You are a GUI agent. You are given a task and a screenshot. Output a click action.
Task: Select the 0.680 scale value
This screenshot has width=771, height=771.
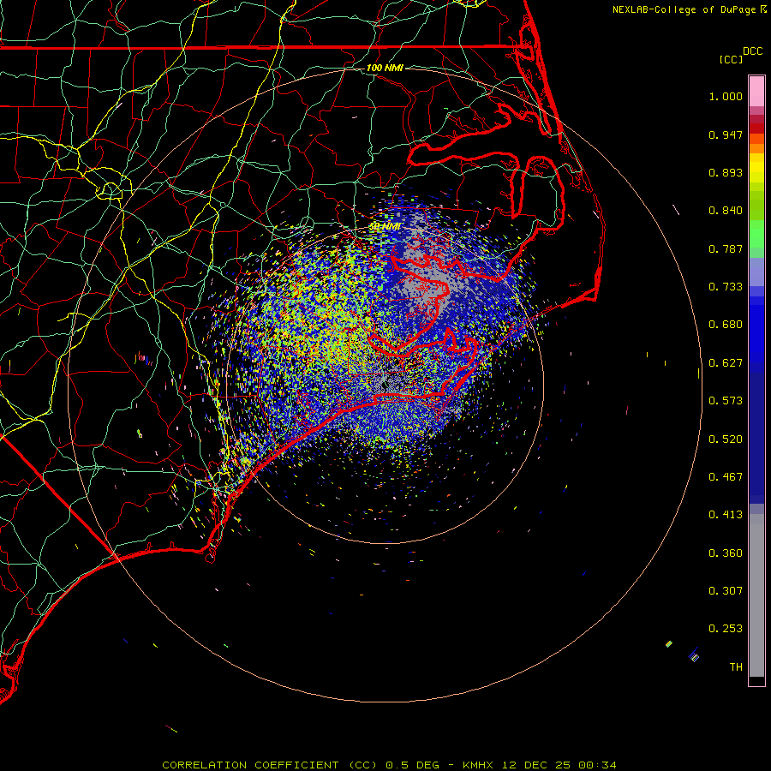pos(726,325)
